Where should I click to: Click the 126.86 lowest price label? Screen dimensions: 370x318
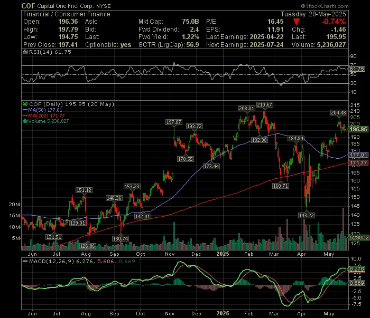pos(87,246)
